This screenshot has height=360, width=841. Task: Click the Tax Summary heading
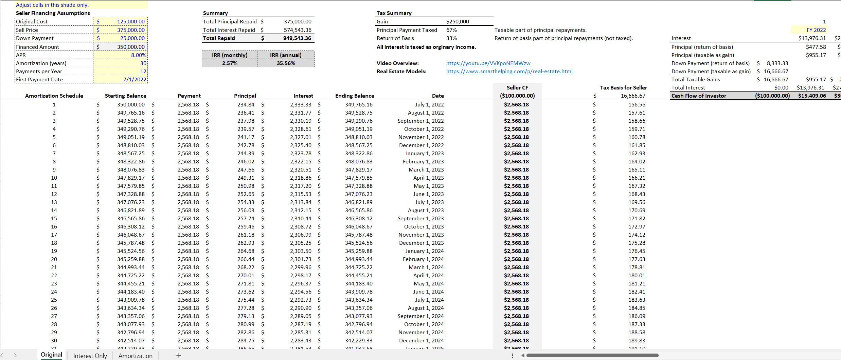(394, 13)
